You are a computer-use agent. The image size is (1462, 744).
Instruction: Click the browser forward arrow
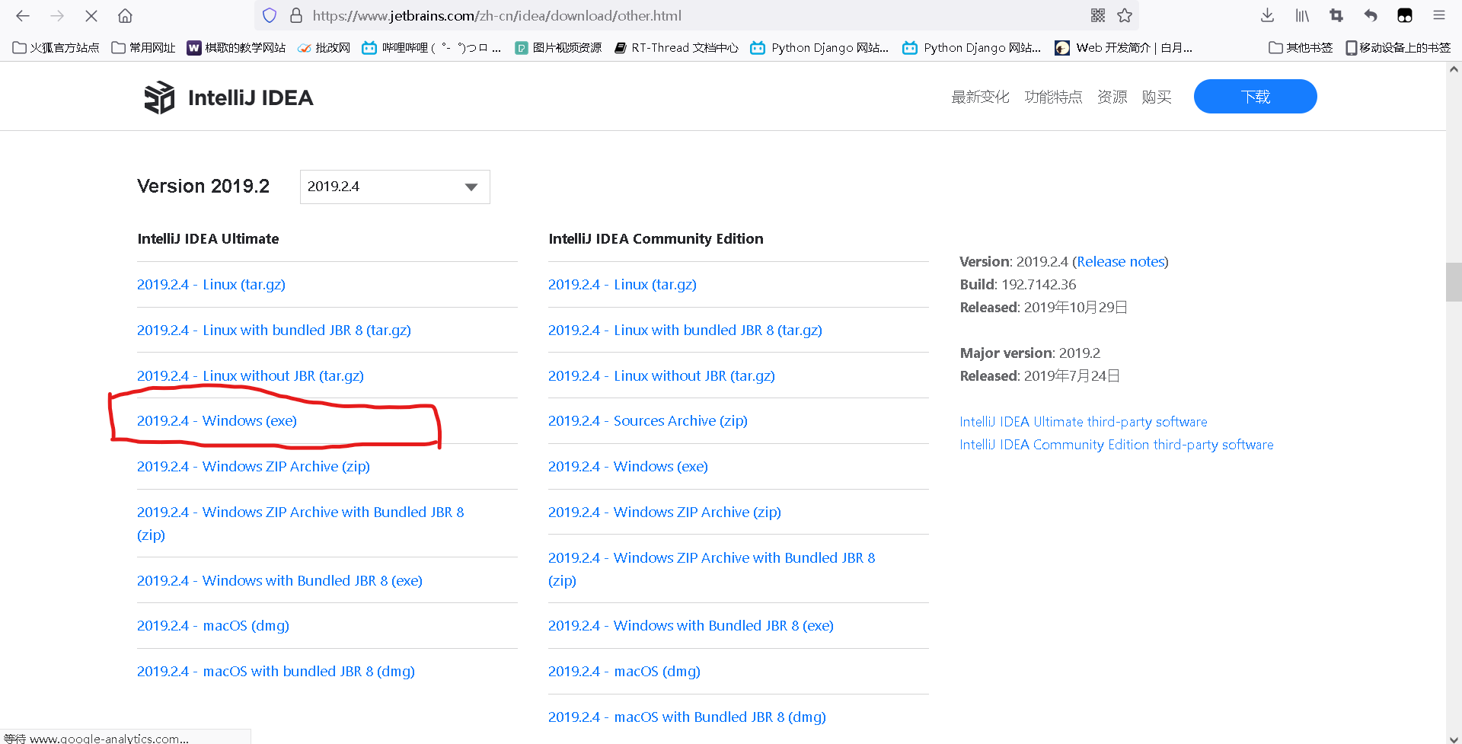57,15
